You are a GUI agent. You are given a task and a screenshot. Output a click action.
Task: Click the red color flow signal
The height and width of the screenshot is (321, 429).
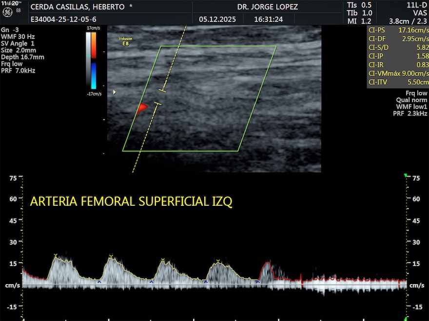coord(142,108)
